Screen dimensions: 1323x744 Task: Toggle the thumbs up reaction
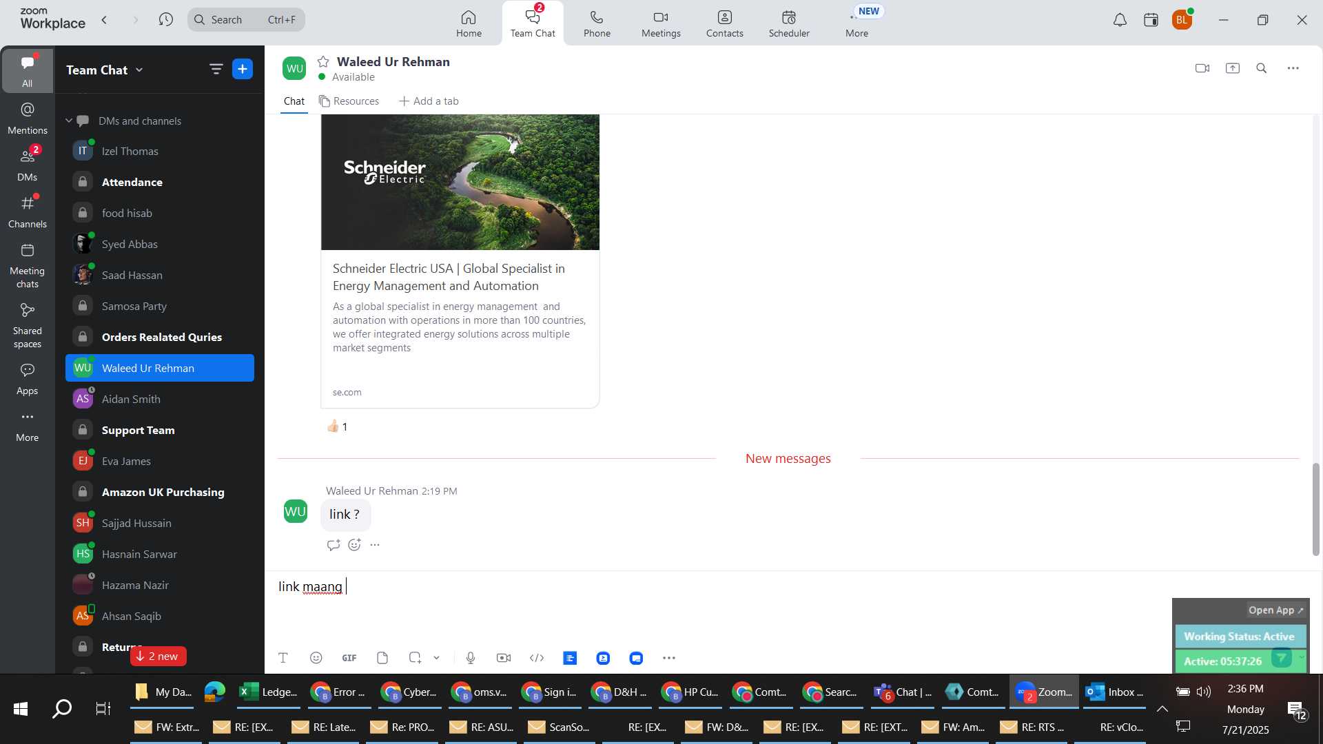point(337,426)
